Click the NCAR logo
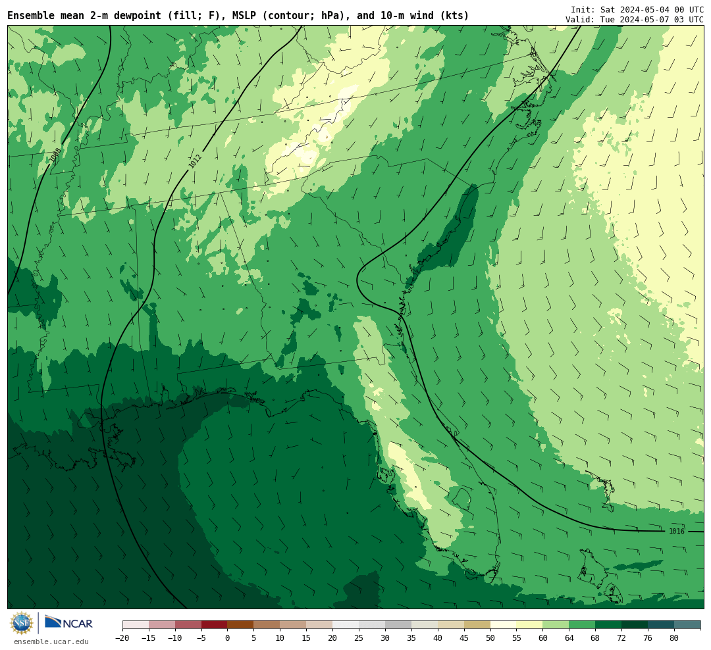The image size is (711, 650). point(68,623)
